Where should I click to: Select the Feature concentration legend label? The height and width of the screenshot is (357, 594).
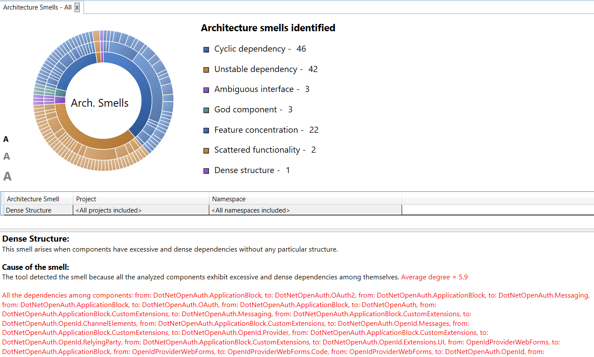pos(256,130)
